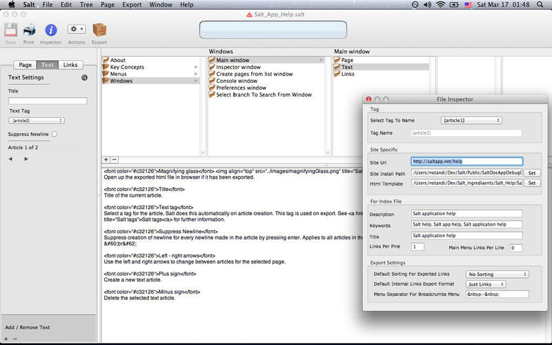Open the Export menu

(132, 5)
